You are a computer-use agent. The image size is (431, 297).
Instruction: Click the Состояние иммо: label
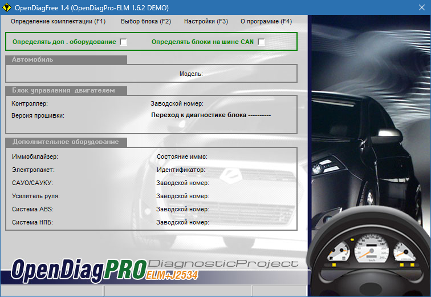coord(182,156)
